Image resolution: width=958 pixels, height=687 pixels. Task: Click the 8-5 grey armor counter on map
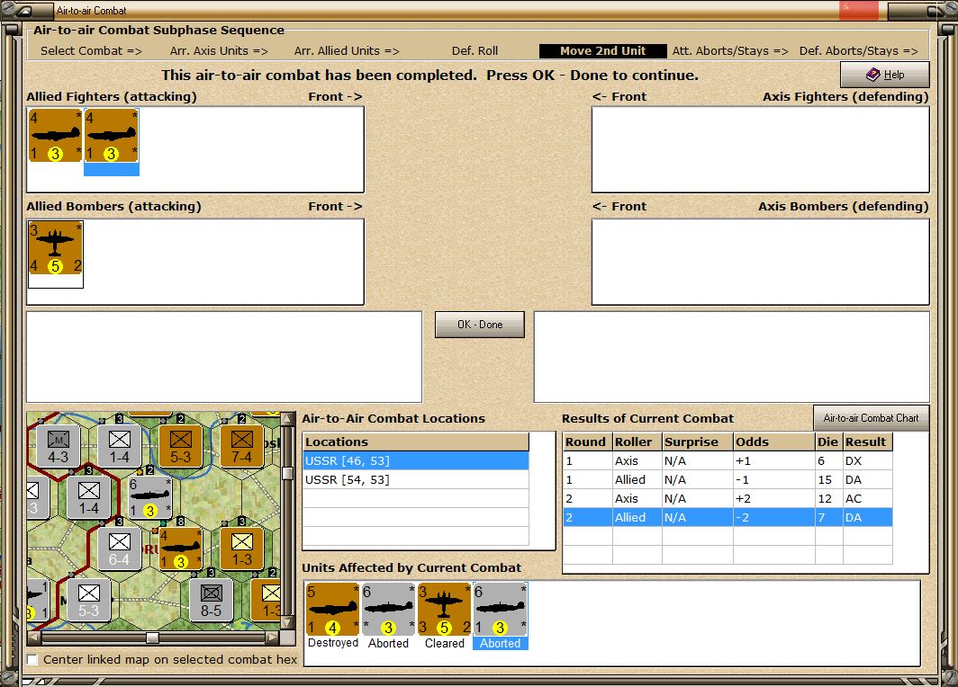coord(211,601)
